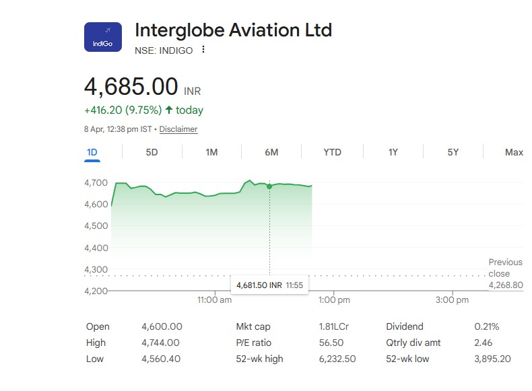Open the three-dot more options menu
Viewport: 532px width, 391px height.
pyautogui.click(x=203, y=50)
